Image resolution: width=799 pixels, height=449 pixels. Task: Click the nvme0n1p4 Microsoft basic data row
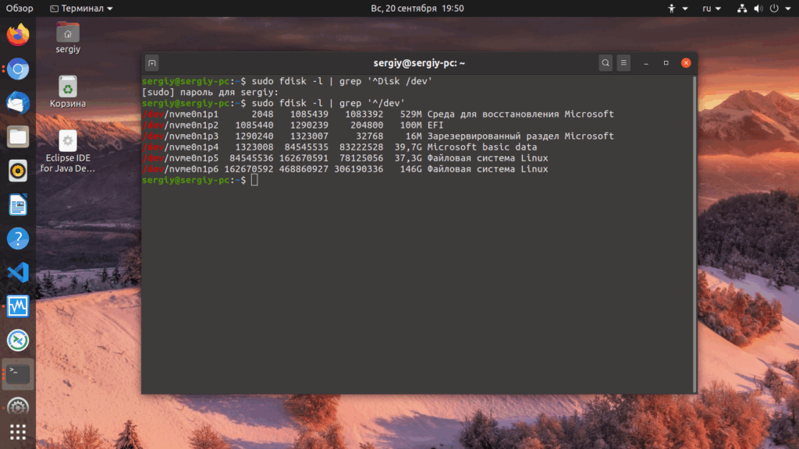(339, 147)
